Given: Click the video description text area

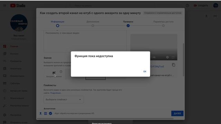Looking at the screenshot, I should coord(85,41).
